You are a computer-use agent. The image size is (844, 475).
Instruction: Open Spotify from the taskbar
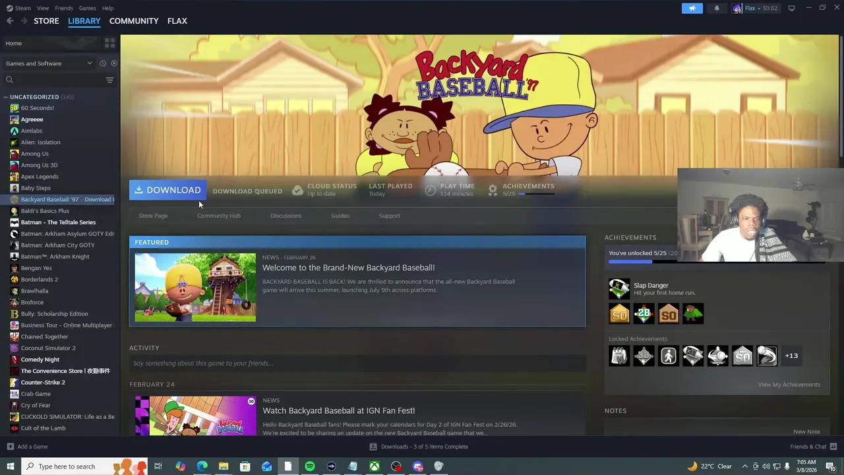coord(310,466)
